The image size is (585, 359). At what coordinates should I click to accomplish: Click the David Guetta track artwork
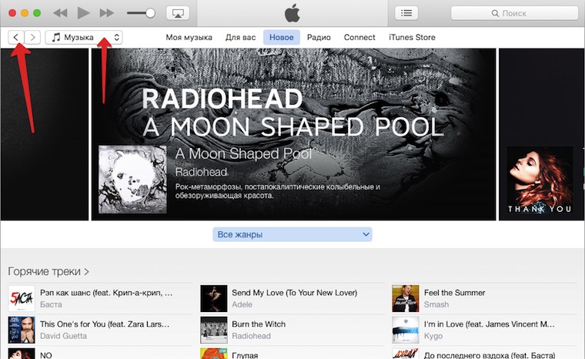coord(22,330)
